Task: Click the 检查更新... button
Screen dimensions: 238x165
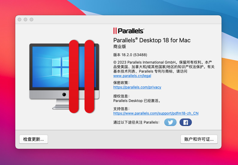Action: pos(34,139)
